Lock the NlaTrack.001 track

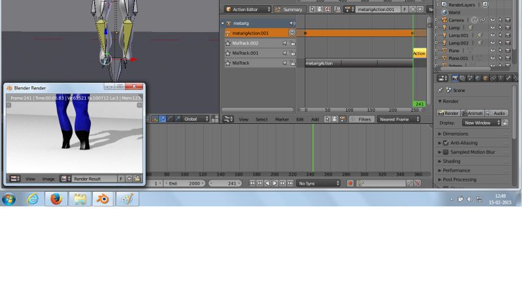(293, 54)
